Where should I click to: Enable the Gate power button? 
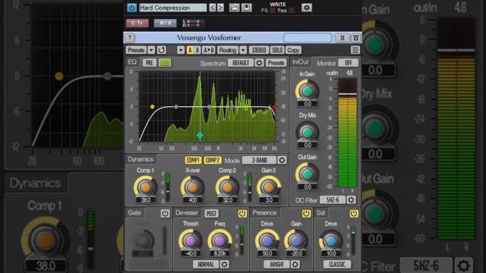[x=165, y=213]
